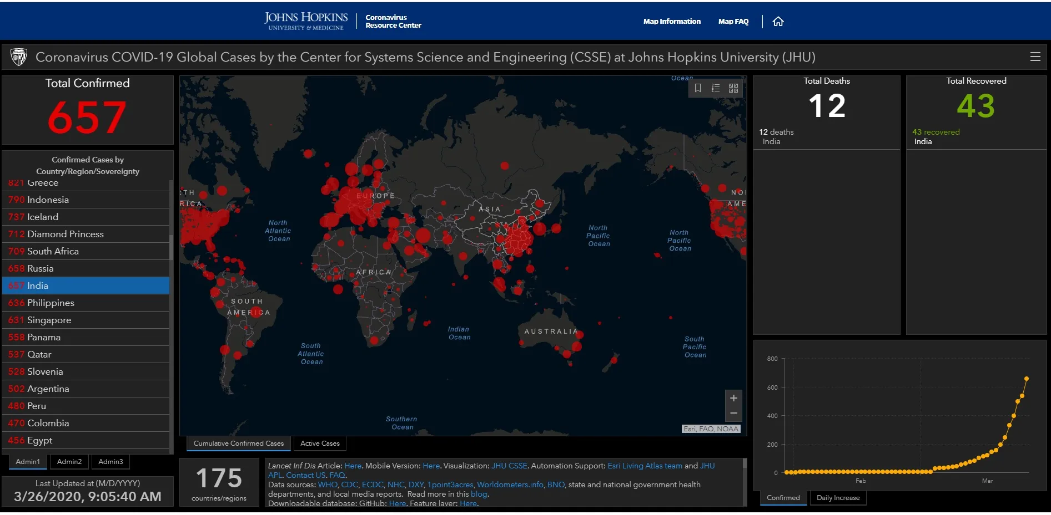
Task: Click the Coronavirus Resource Center title
Action: tap(393, 21)
